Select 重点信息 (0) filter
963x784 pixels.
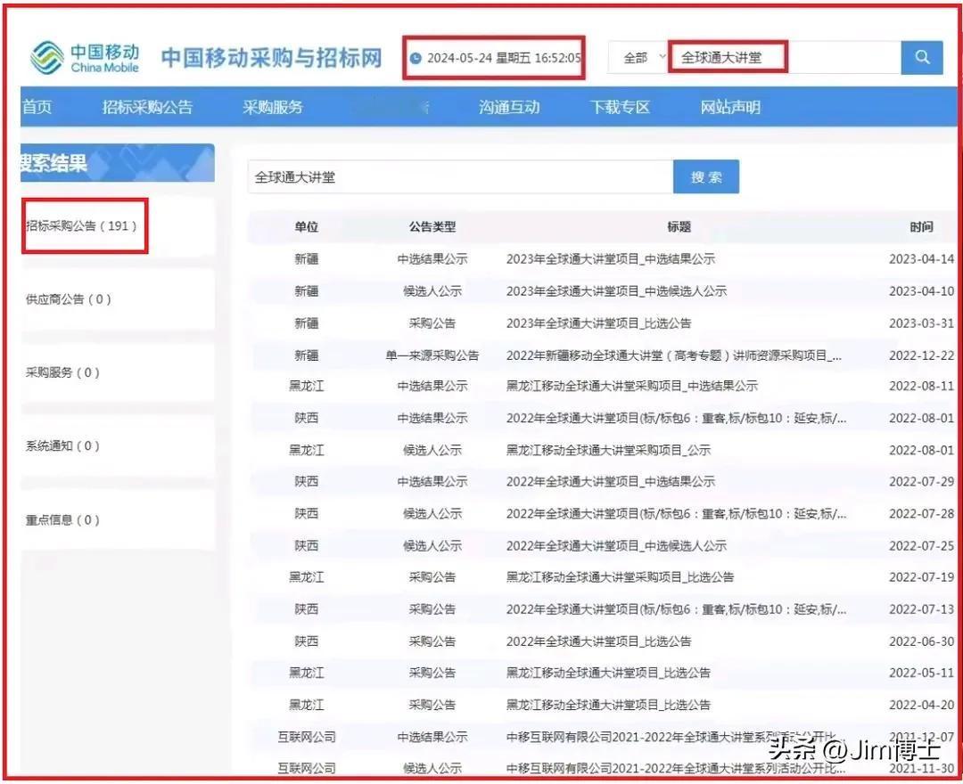(x=62, y=520)
